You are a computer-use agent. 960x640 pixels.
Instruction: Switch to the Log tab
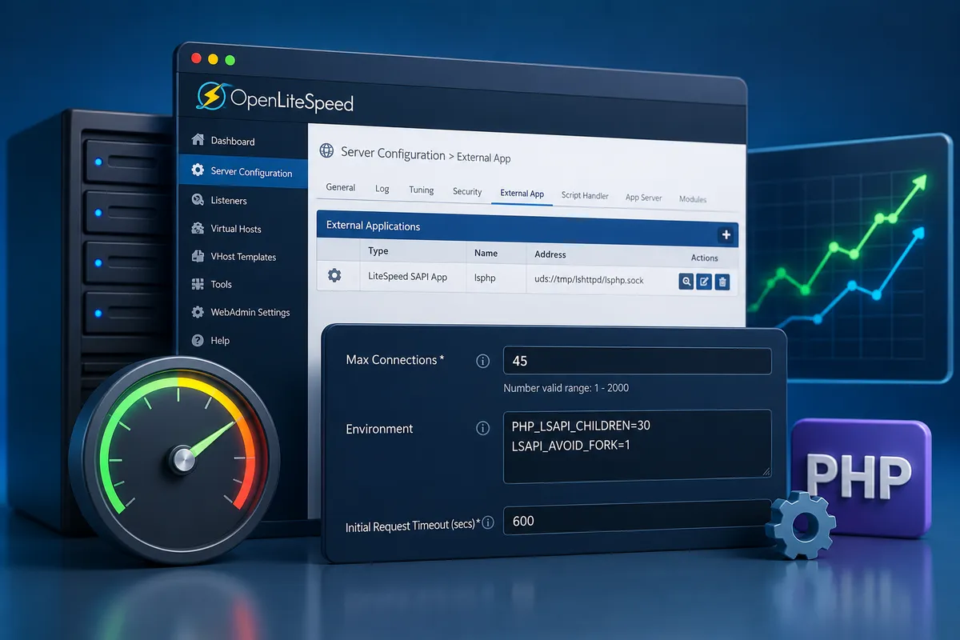coord(382,189)
